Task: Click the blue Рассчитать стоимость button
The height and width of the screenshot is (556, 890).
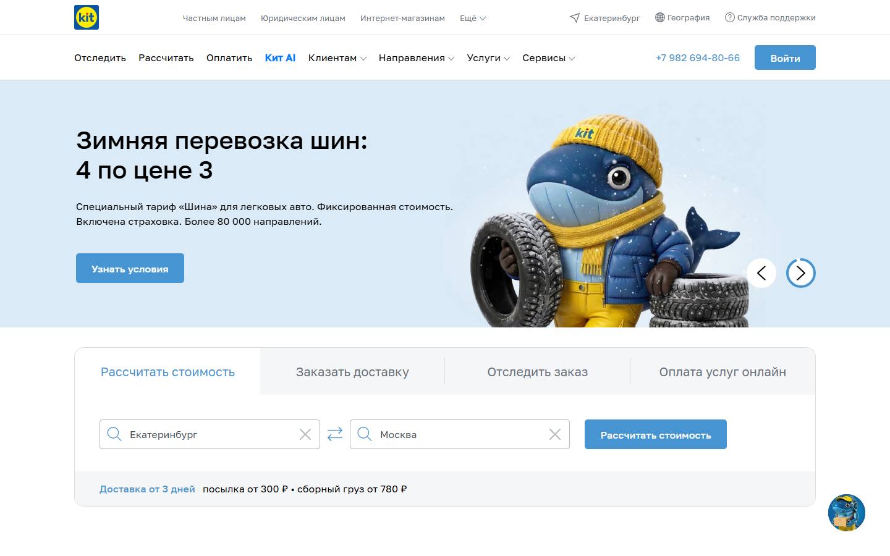Action: coord(656,434)
